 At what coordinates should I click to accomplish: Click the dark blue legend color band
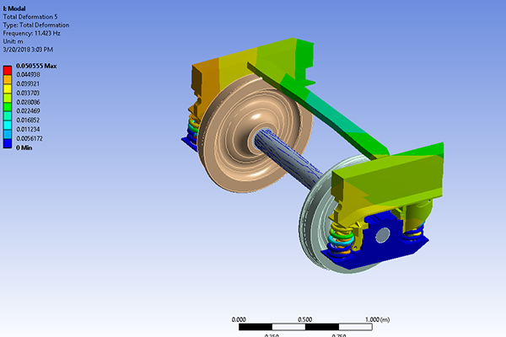click(x=8, y=144)
